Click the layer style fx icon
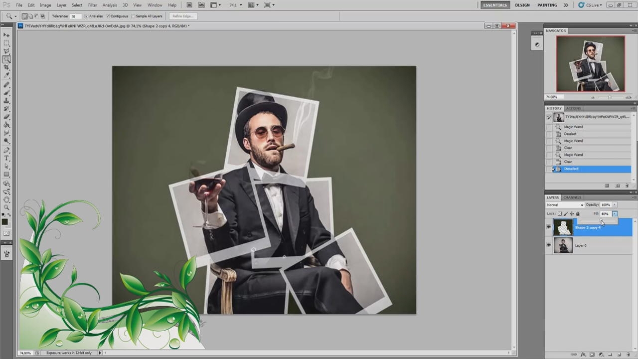This screenshot has height=359, width=638. (x=583, y=355)
